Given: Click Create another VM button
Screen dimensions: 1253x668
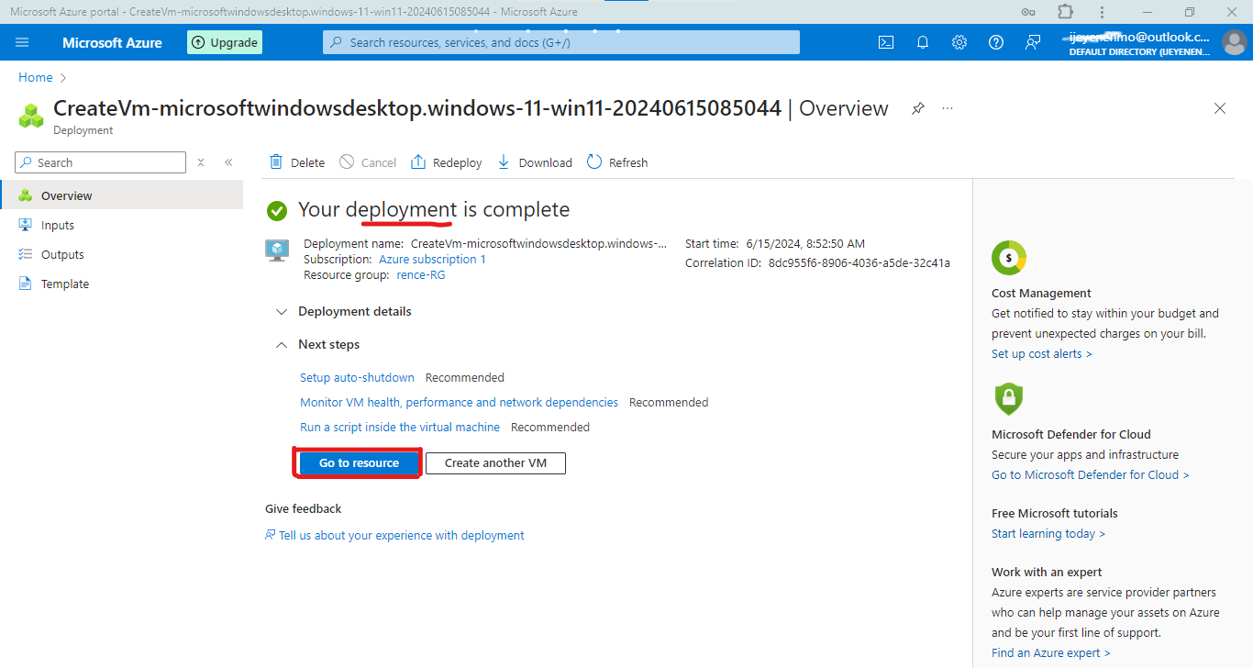Looking at the screenshot, I should (x=495, y=463).
